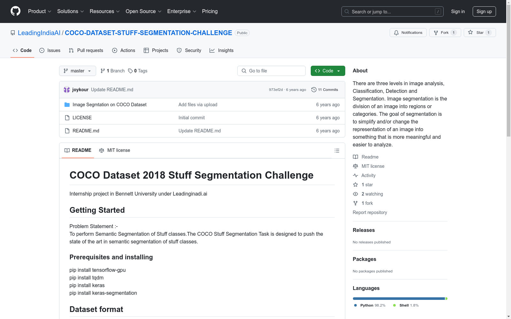511x319 pixels.
Task: Click the slash shortcut key icon in search
Action: tap(438, 11)
